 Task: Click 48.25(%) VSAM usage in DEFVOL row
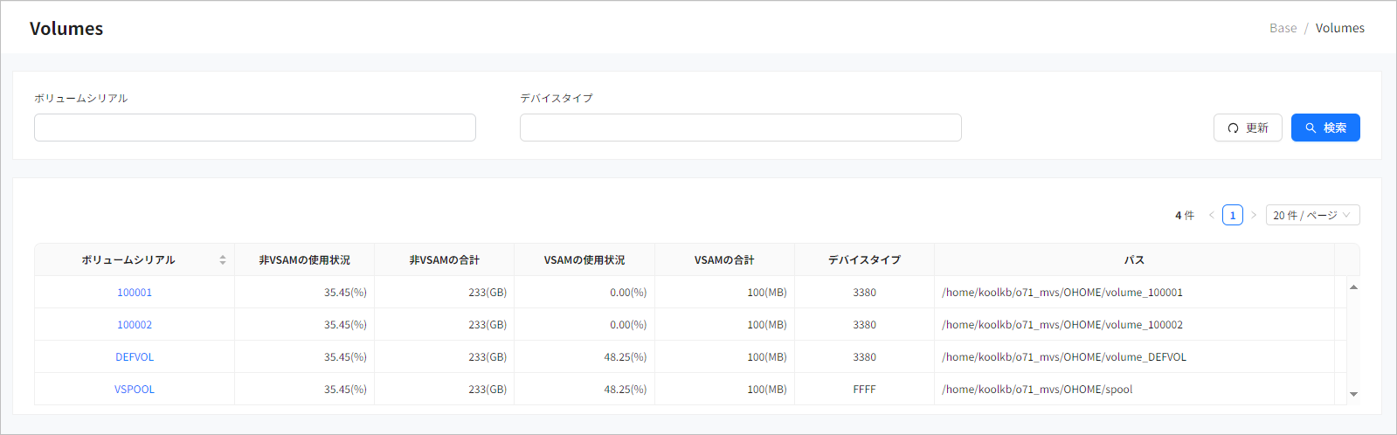click(x=626, y=357)
